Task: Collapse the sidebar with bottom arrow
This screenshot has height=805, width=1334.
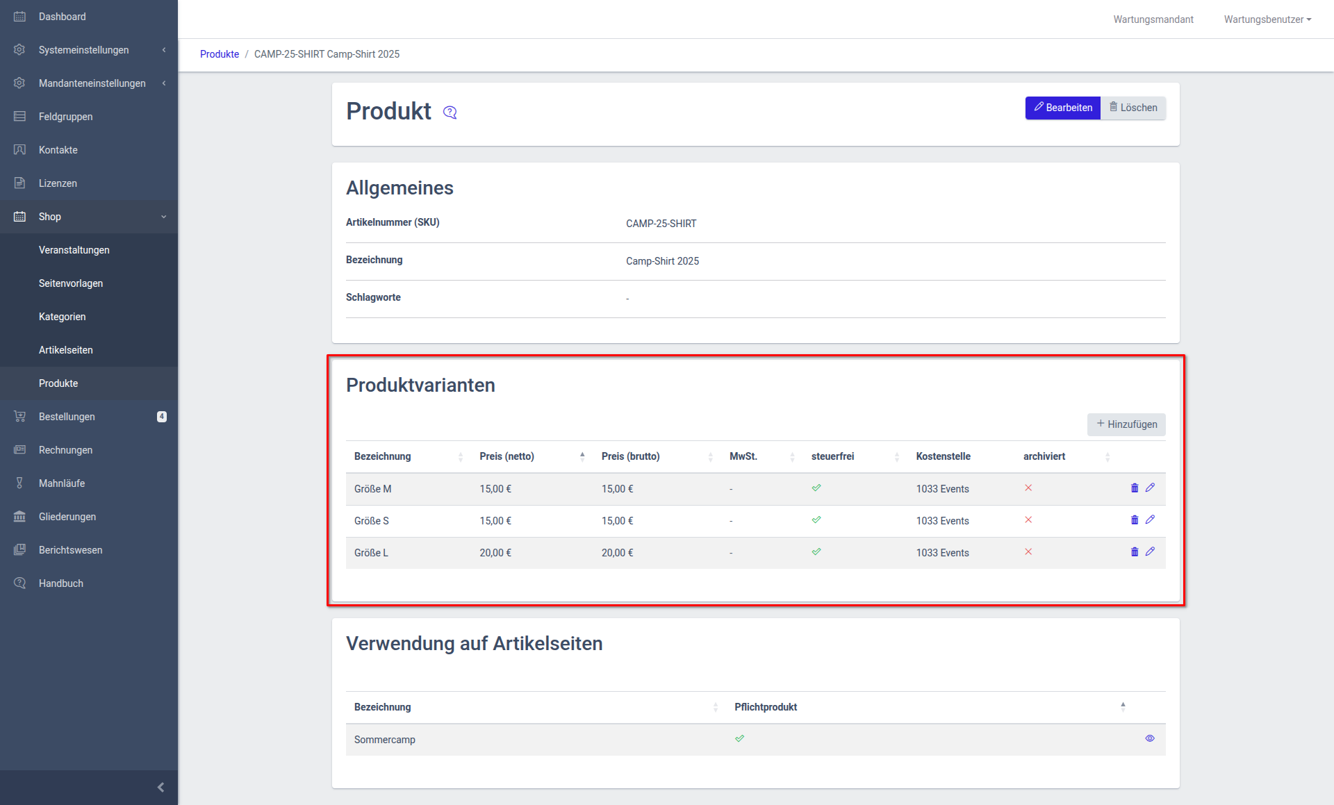Action: click(160, 787)
